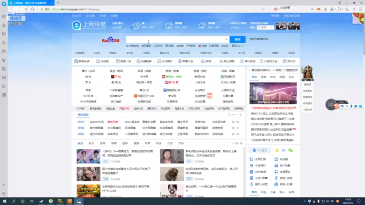Open the Windows Start menu
This screenshot has height=205, width=365.
(x=4, y=201)
